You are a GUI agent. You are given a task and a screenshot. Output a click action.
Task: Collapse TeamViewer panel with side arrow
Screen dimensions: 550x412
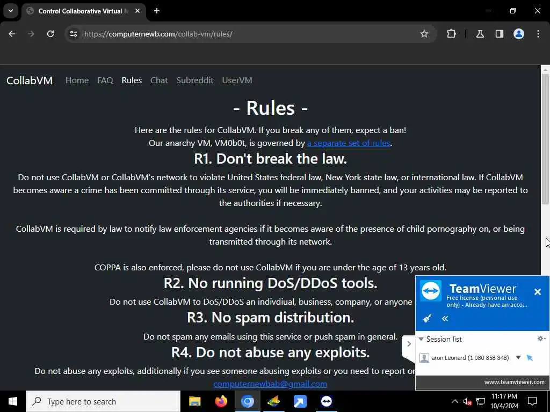click(409, 344)
